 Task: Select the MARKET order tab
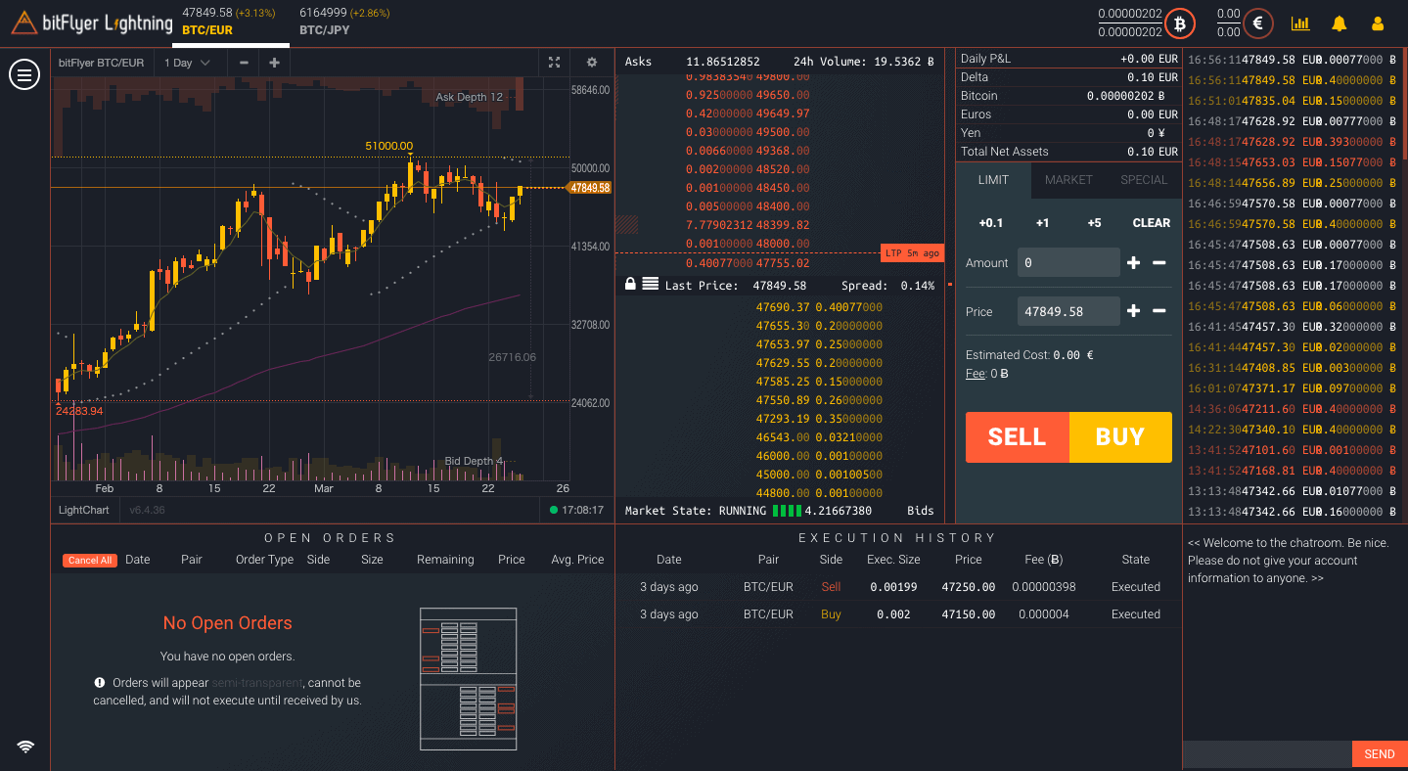point(1068,180)
